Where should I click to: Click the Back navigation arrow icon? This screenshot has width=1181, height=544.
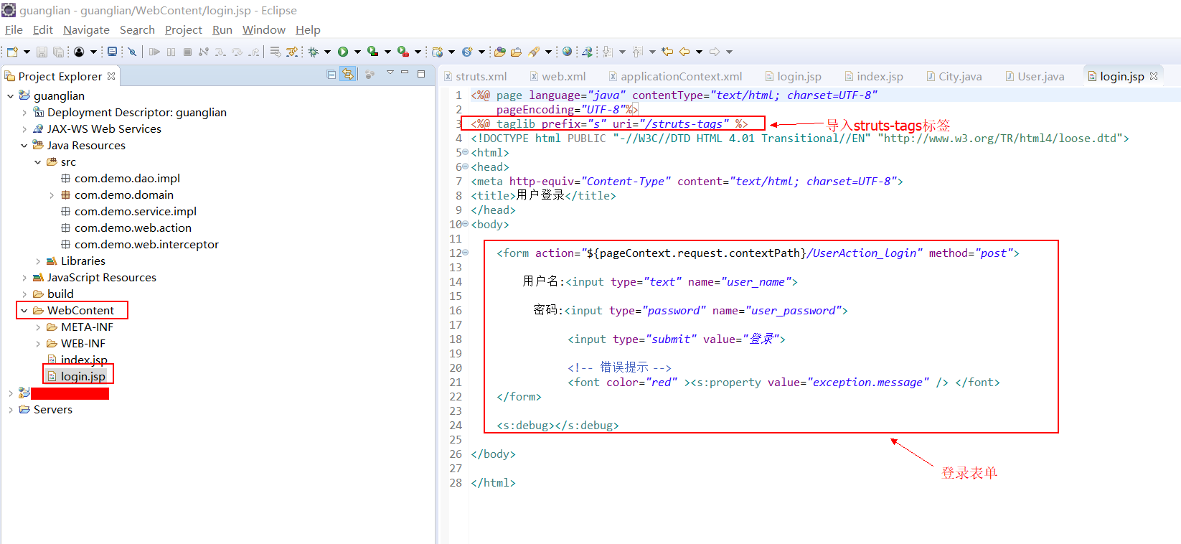click(684, 52)
